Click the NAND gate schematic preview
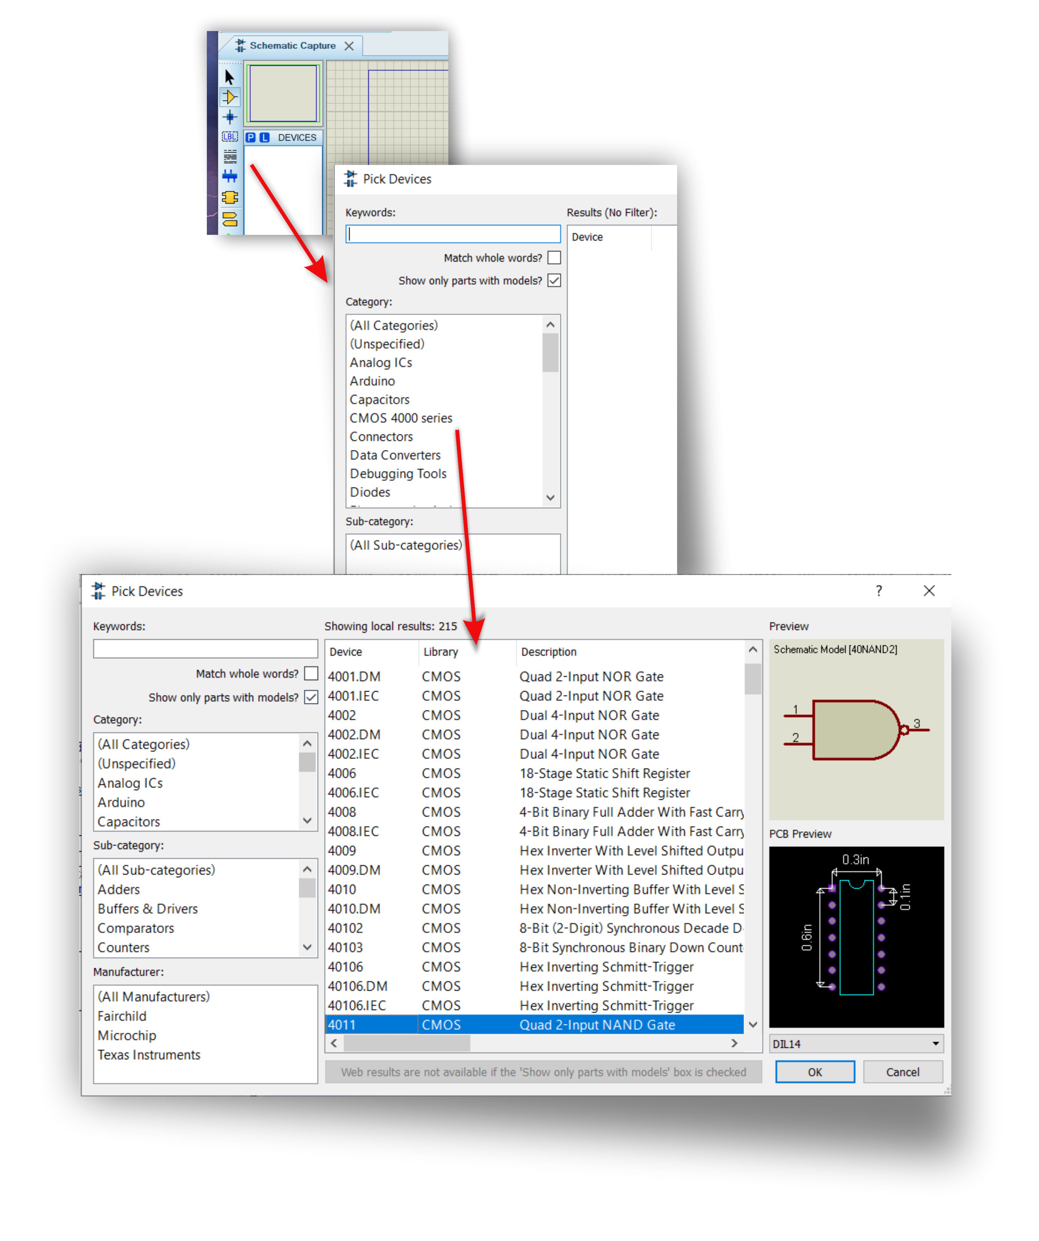This screenshot has width=1039, height=1241. 856,729
